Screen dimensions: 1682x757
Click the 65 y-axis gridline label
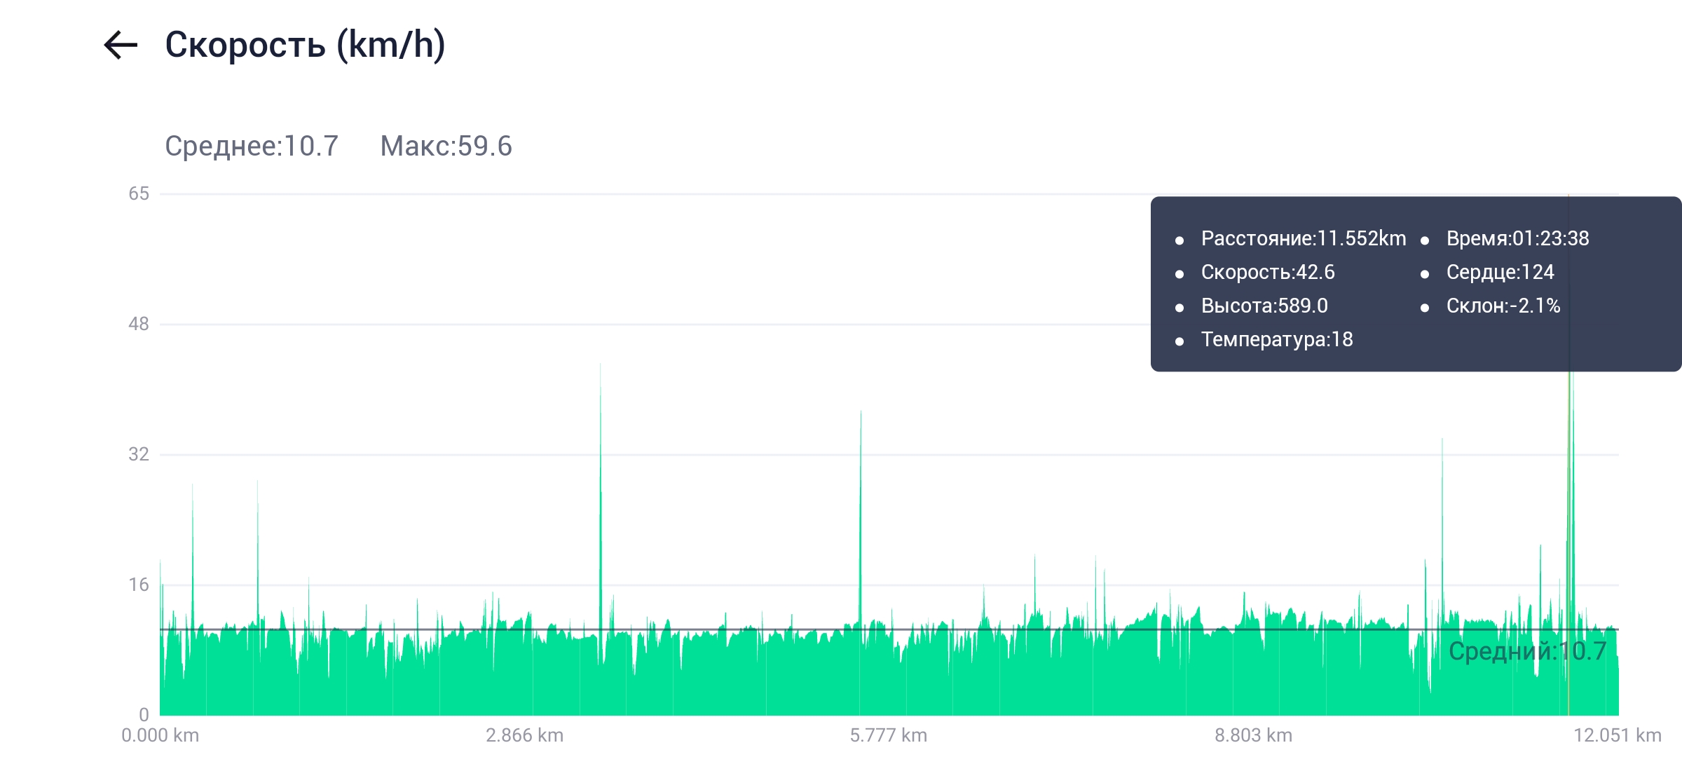(x=139, y=194)
